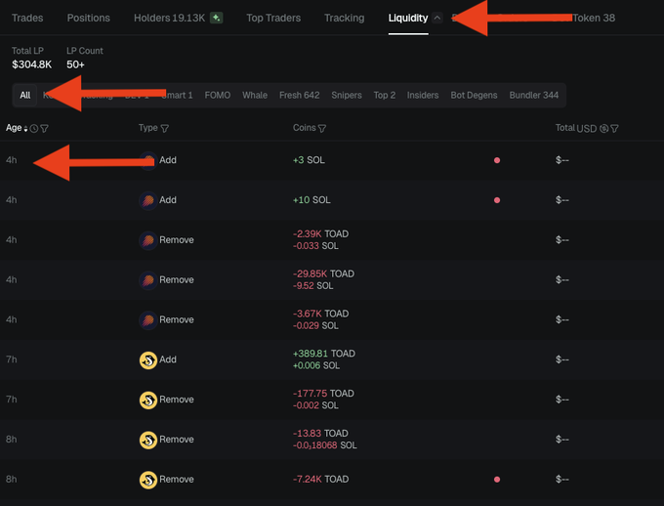
Task: Click the Type column header
Action: click(x=148, y=128)
